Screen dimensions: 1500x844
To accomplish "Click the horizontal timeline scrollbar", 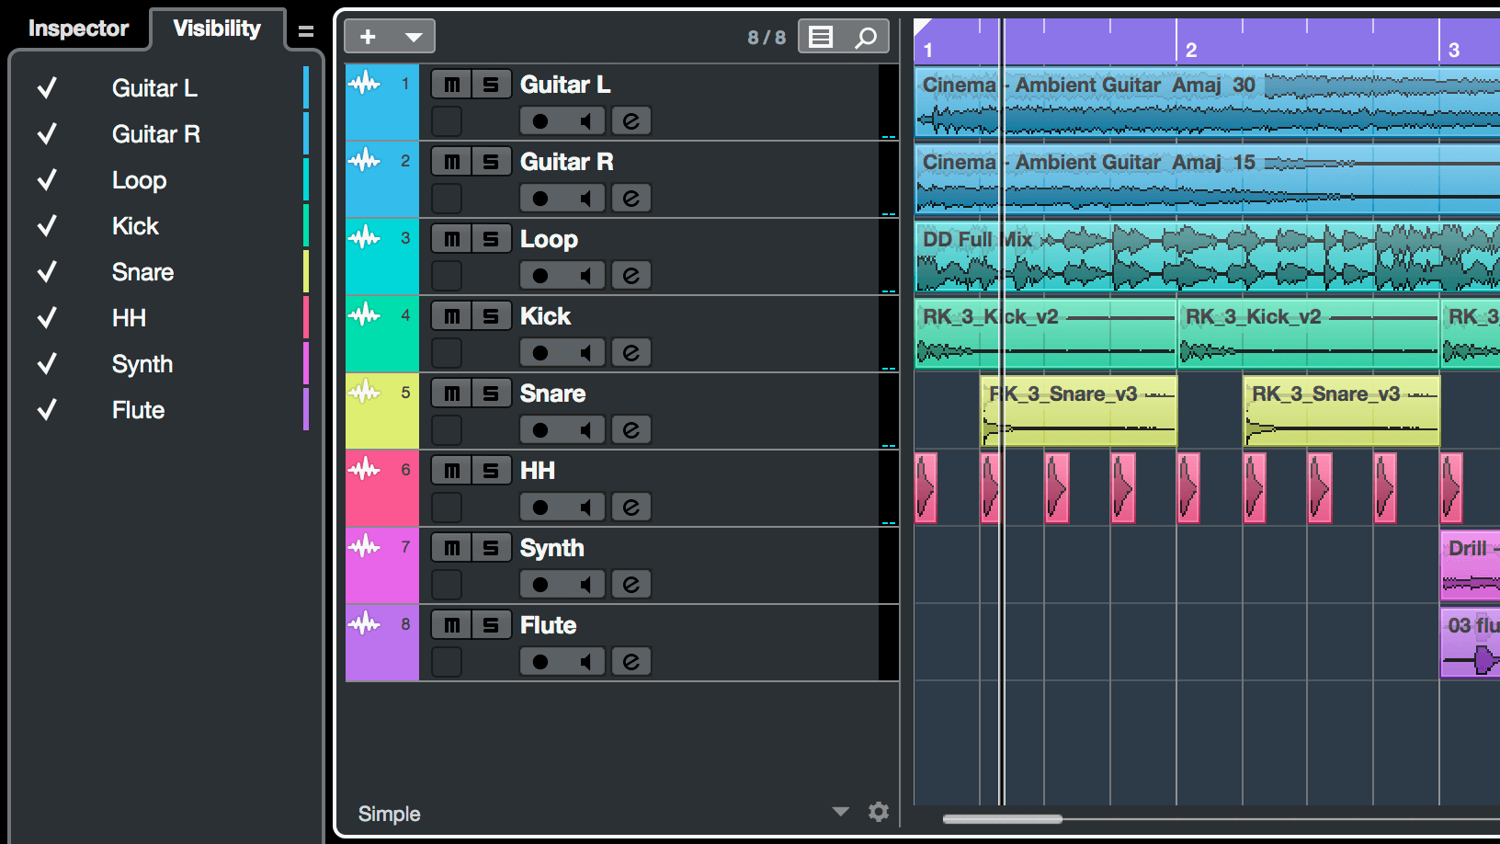I will click(1003, 818).
